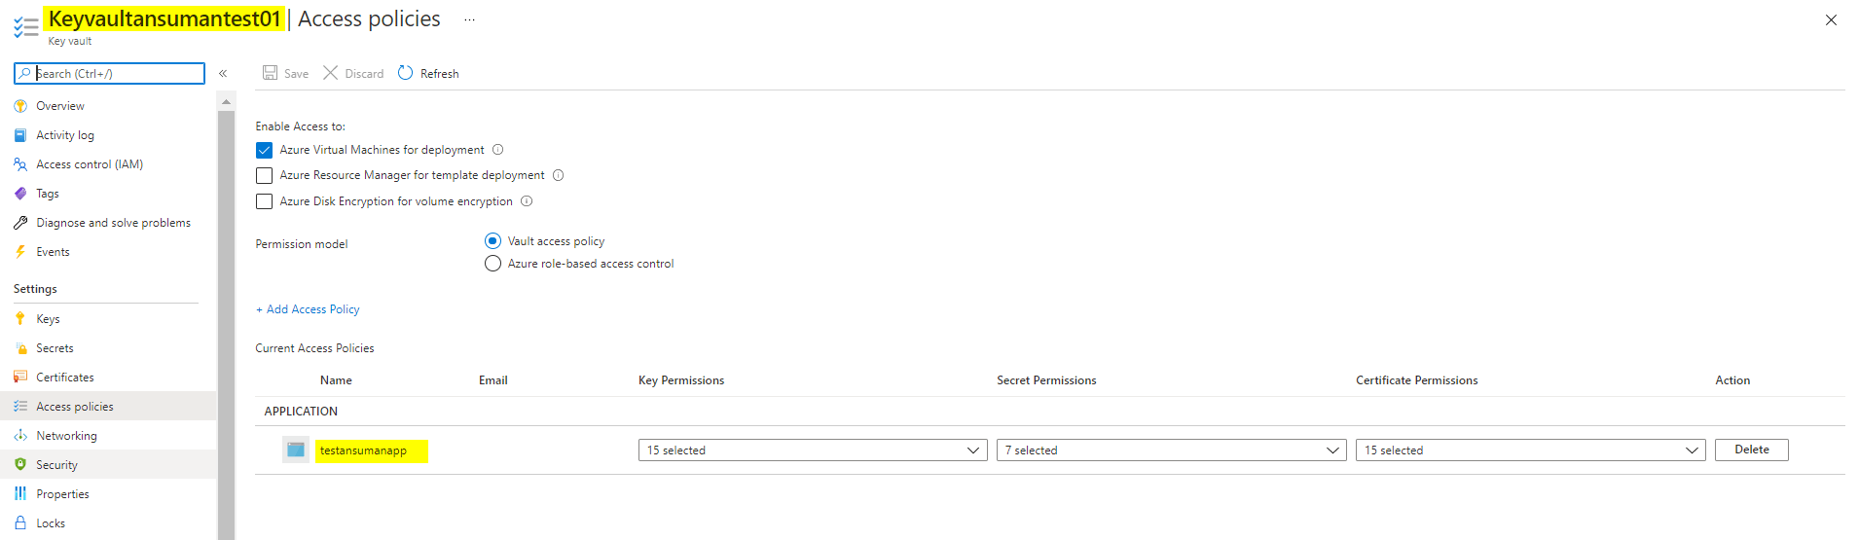Click the testansumanapp policy name

pos(363,450)
